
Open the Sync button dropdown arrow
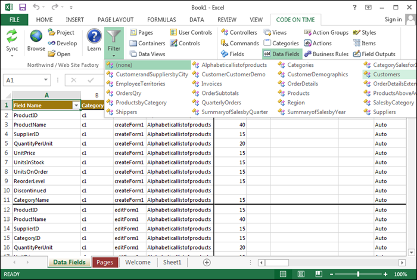(12, 55)
